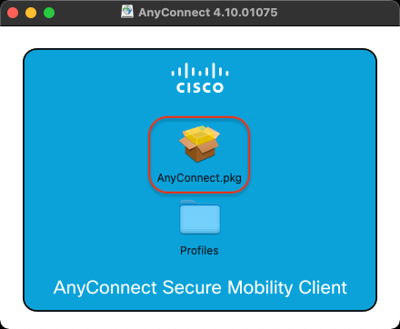Click the AnyConnect 4.10.01075 window title
The width and height of the screenshot is (400, 329).
[x=208, y=13]
